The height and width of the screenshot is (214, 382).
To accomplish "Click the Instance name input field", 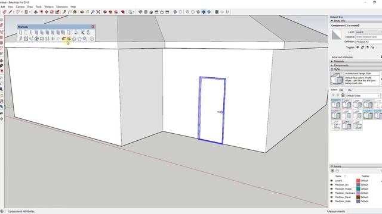I will click(369, 37).
